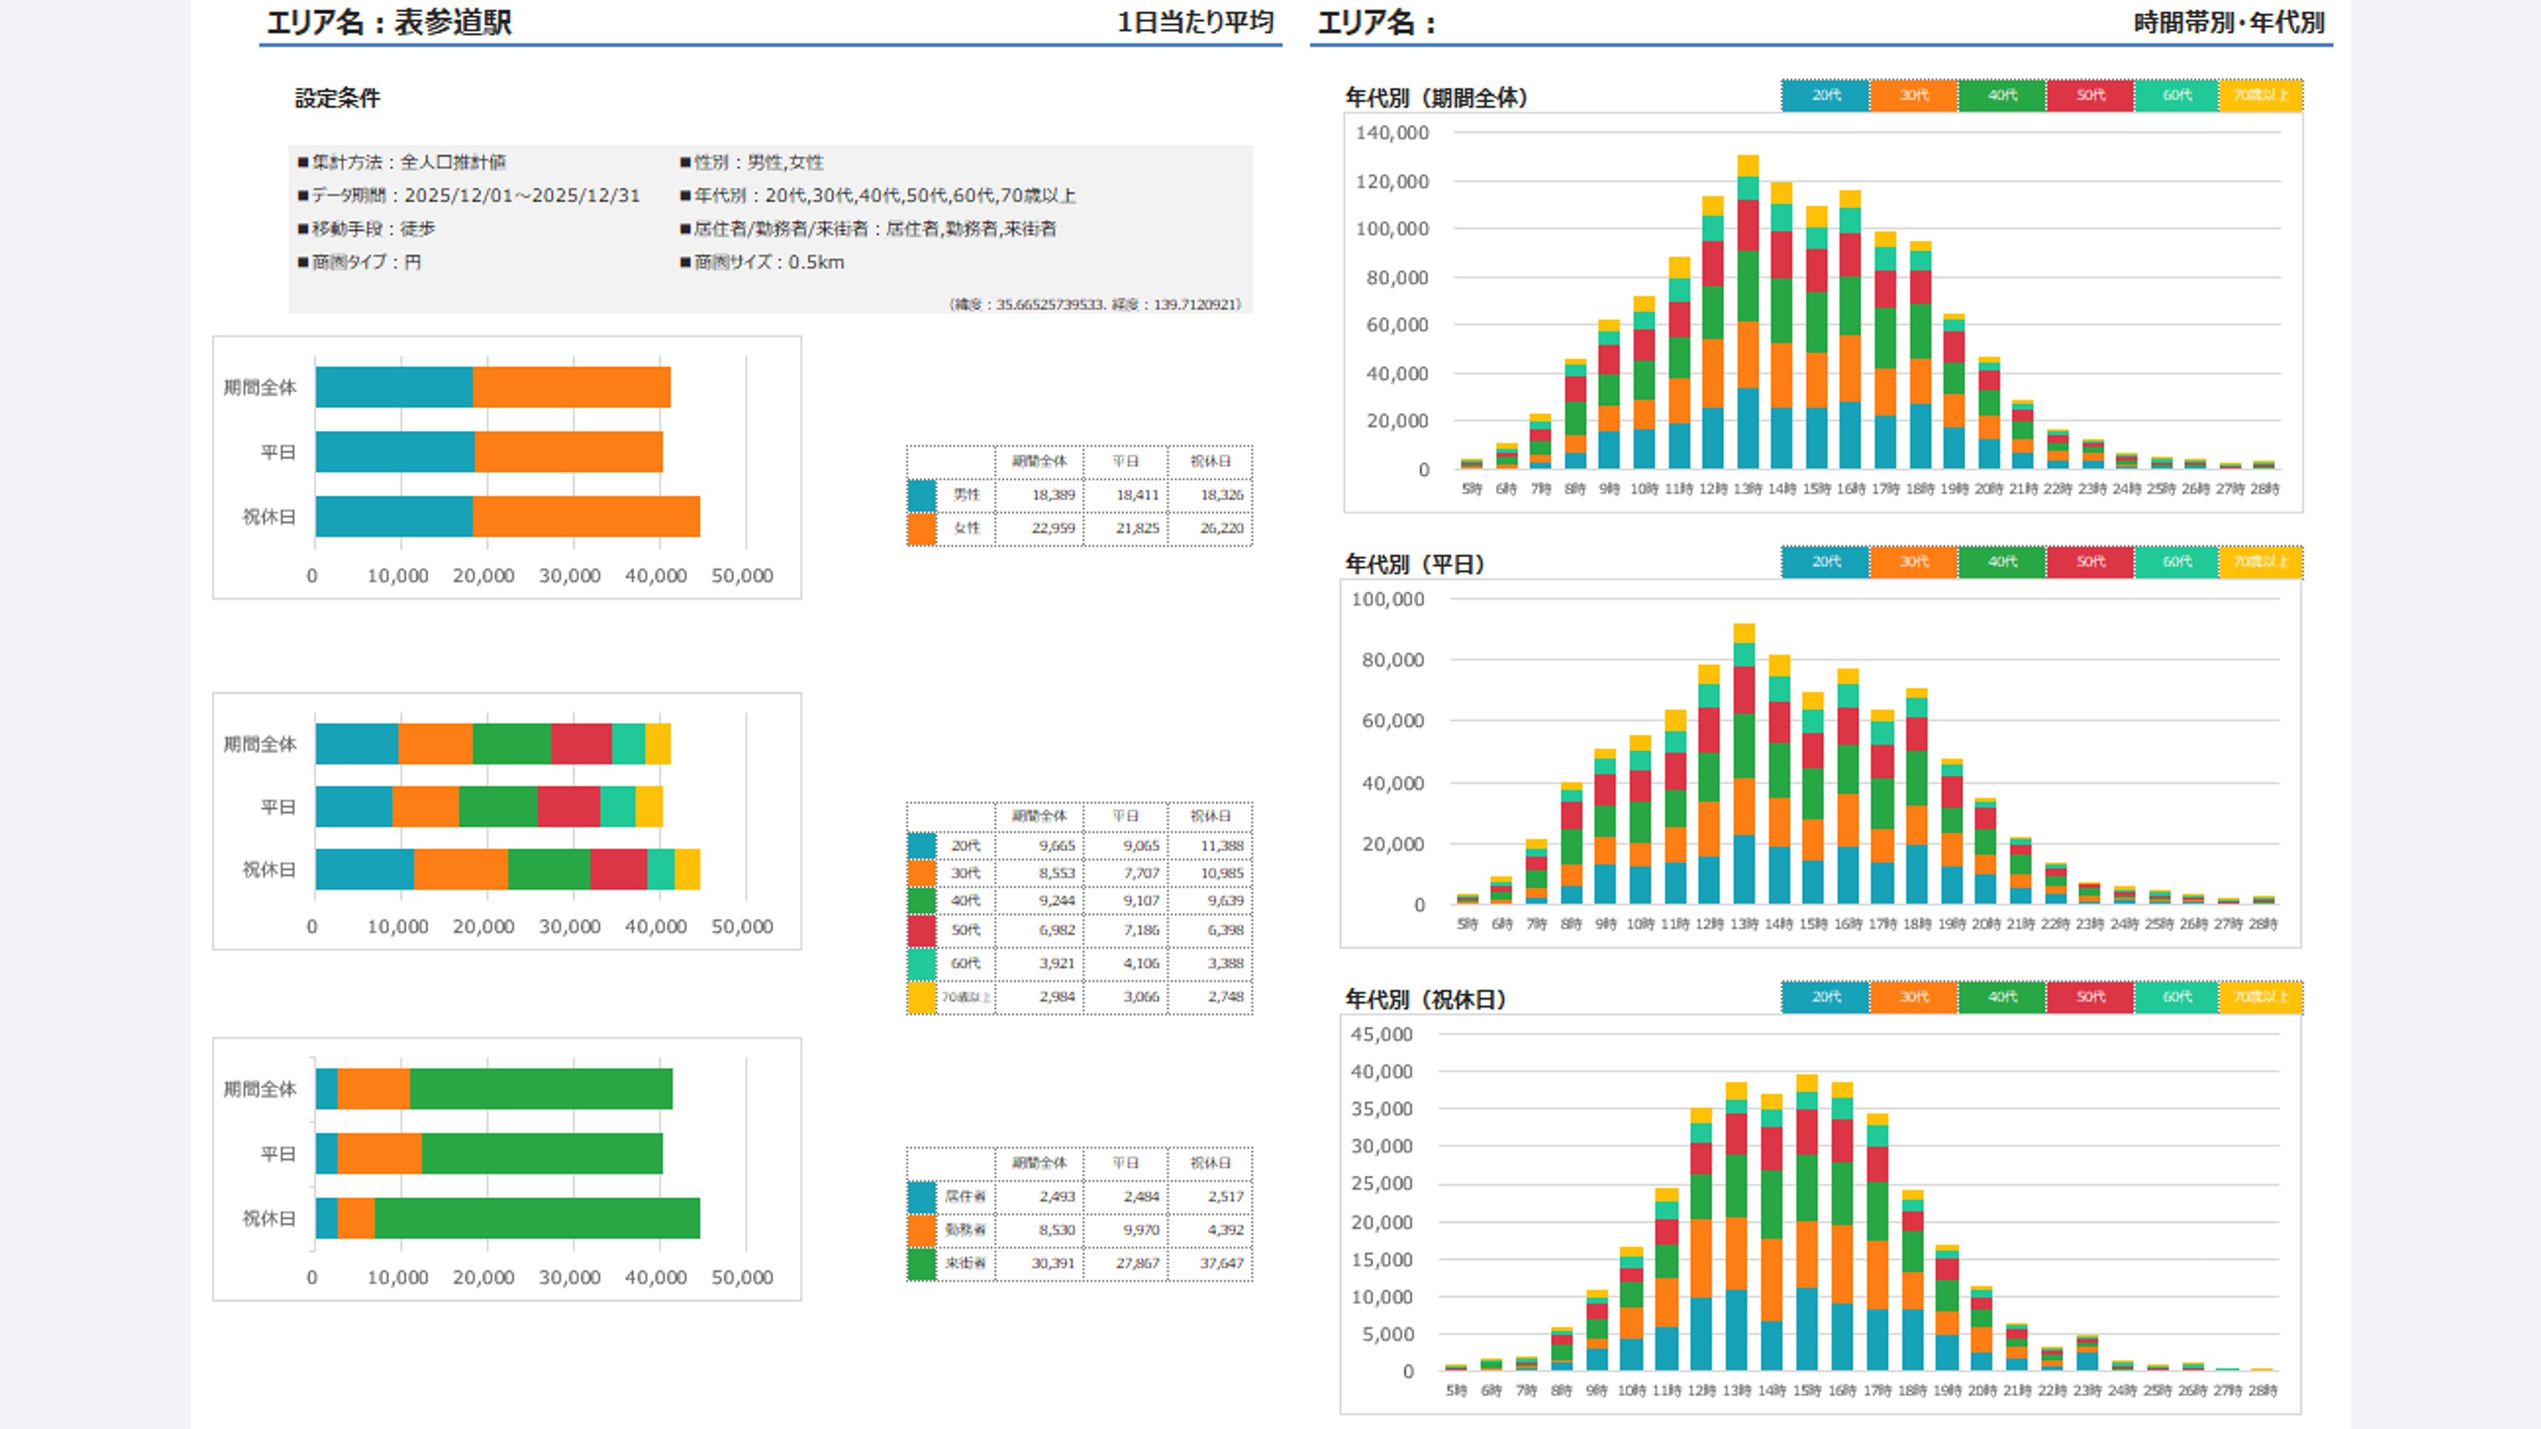Click the 勤務者 row label in table
The image size is (2541, 1429).
(x=965, y=1230)
